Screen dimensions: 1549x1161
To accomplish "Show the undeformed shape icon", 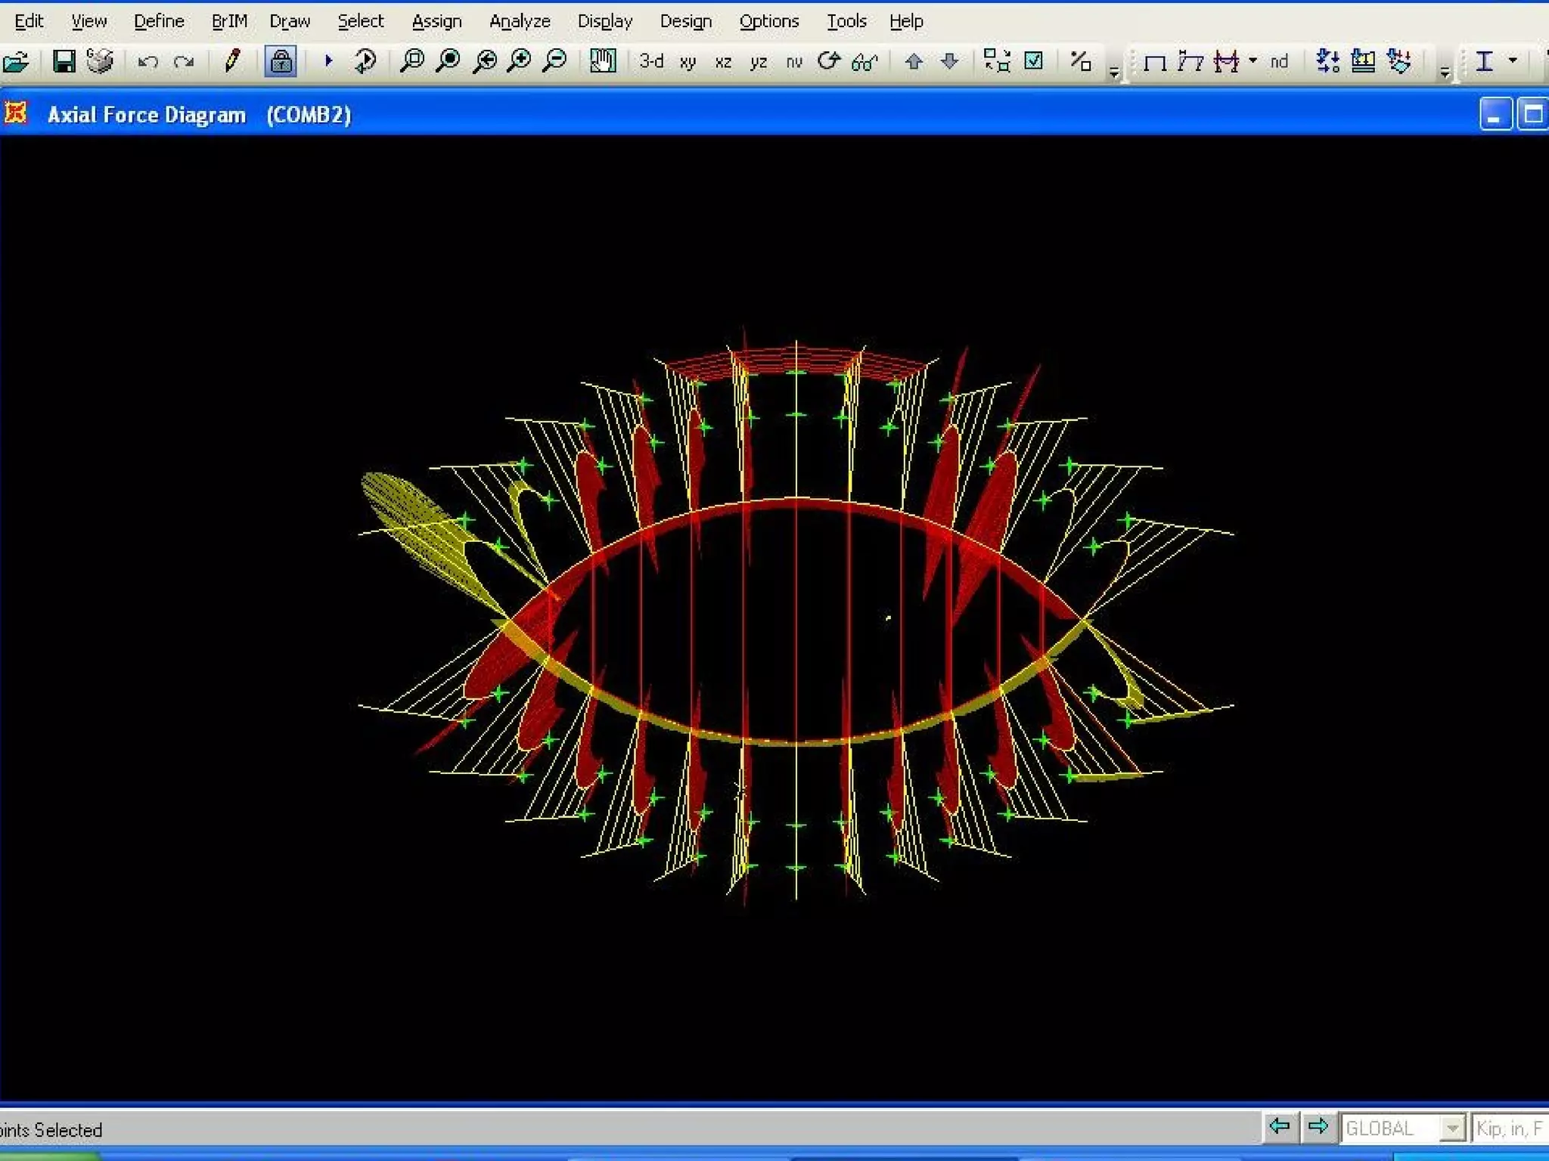I will click(1154, 62).
